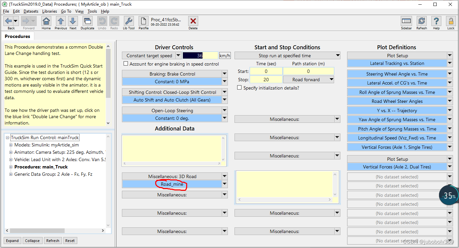Open the Lib Tool wrench icon
The image size is (459, 248).
[x=129, y=21]
